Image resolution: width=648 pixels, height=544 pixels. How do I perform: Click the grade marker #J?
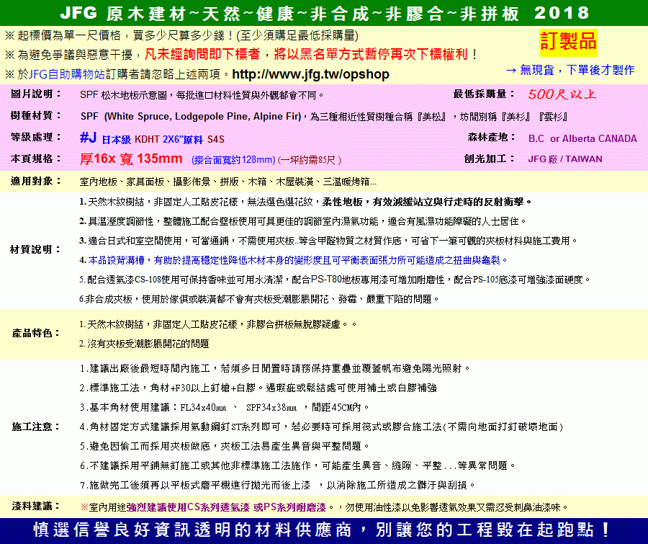[x=88, y=138]
